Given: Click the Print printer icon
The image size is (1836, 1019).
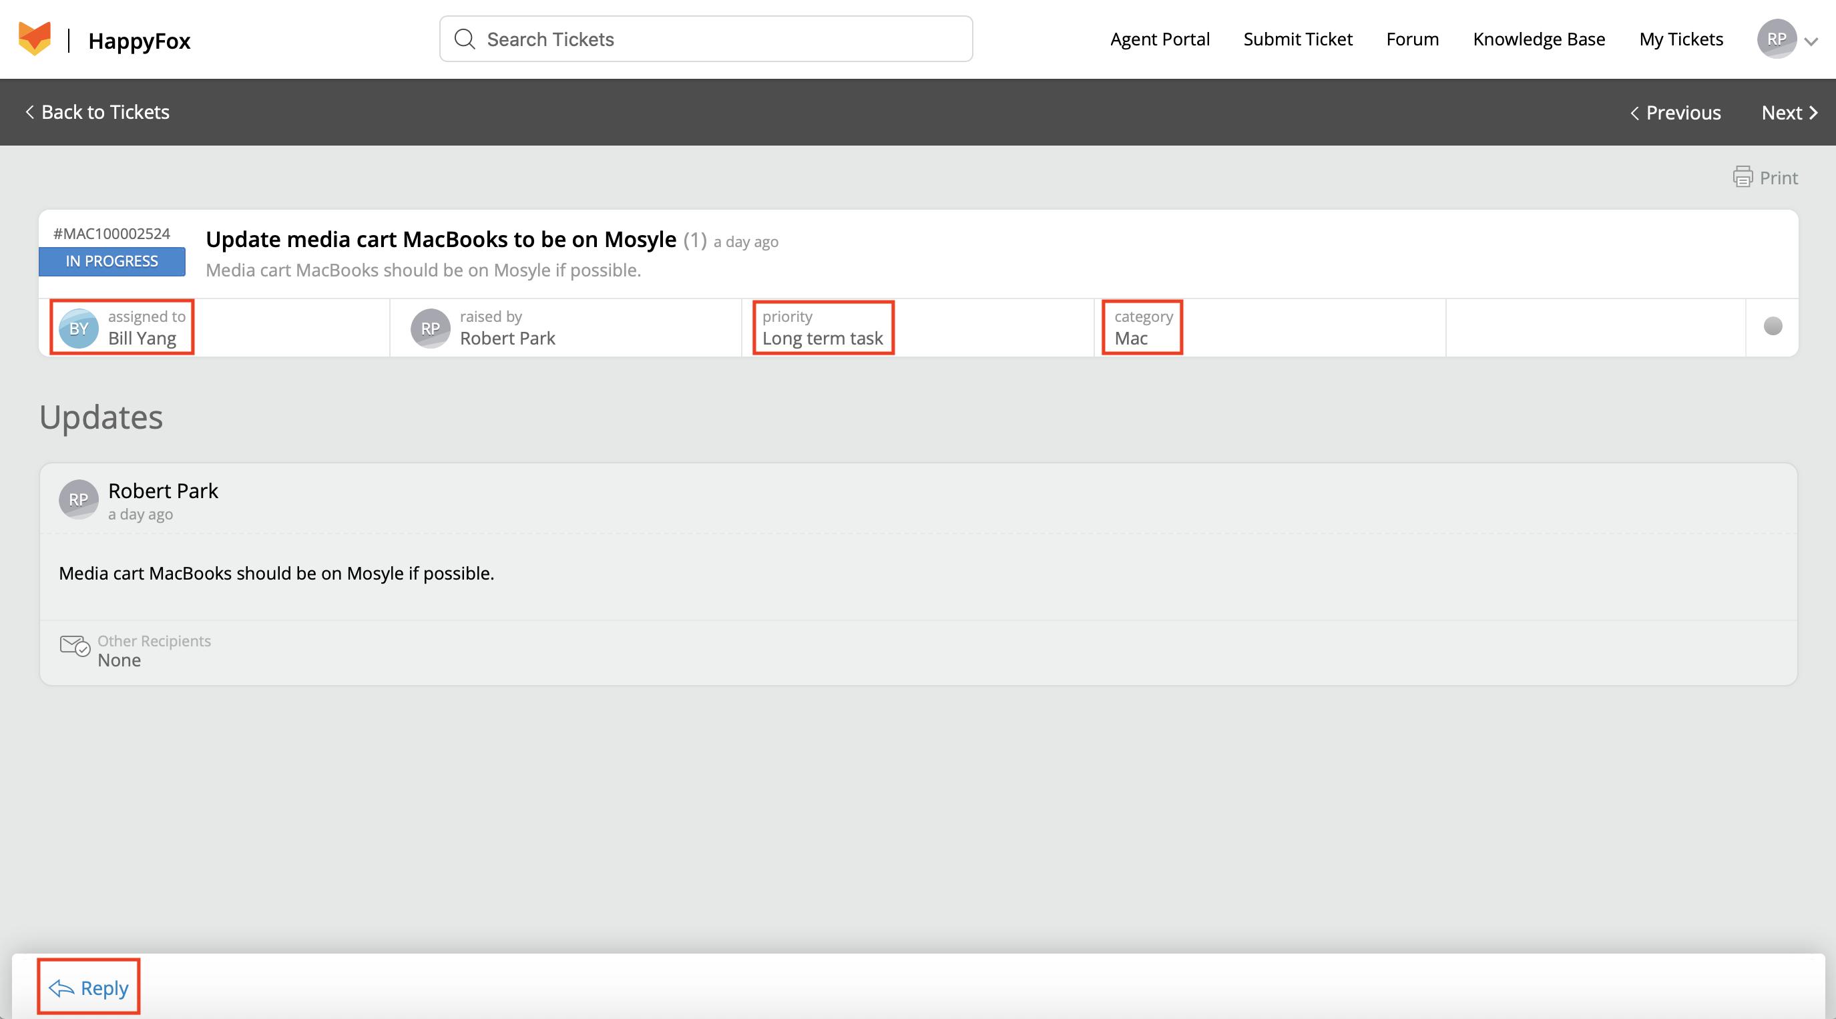Looking at the screenshot, I should pos(1743,177).
